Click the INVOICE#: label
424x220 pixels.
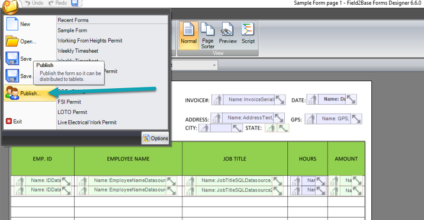(x=197, y=101)
